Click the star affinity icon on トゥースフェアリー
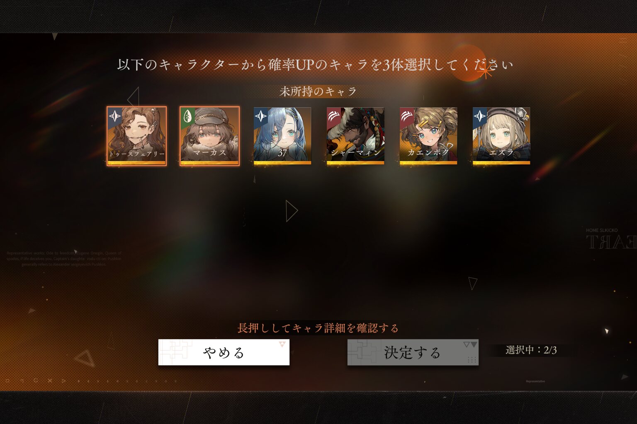637x424 pixels. [115, 116]
